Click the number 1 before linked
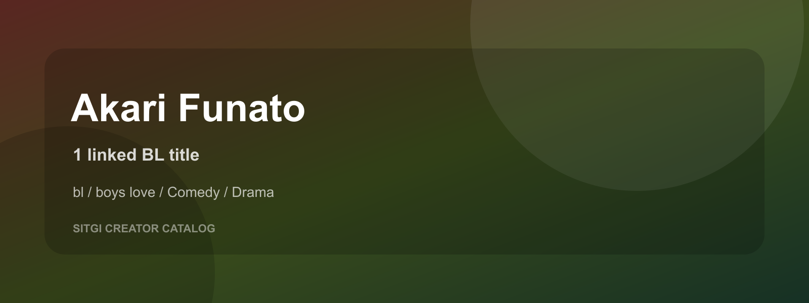The height and width of the screenshot is (303, 809). 77,155
